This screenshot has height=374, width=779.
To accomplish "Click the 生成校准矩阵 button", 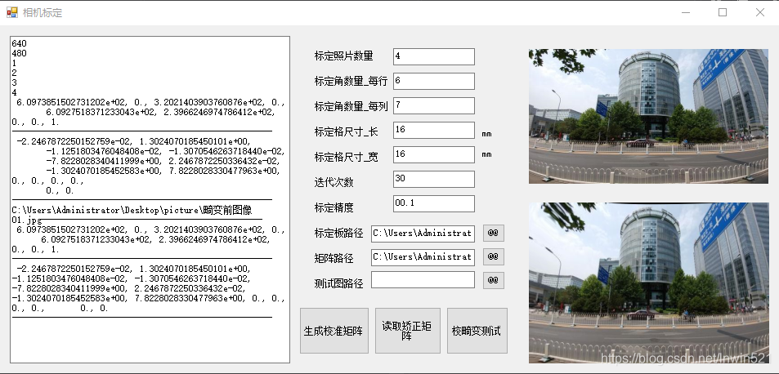I will 334,331.
